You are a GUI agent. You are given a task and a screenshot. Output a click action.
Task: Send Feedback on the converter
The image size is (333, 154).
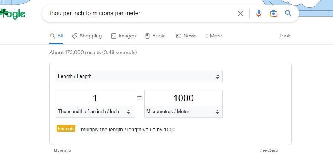(x=269, y=150)
